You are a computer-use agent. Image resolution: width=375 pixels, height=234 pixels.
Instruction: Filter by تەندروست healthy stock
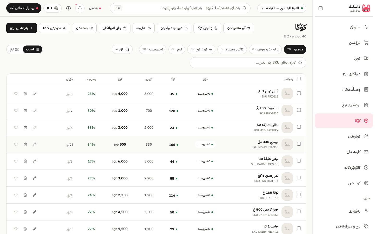click(153, 49)
